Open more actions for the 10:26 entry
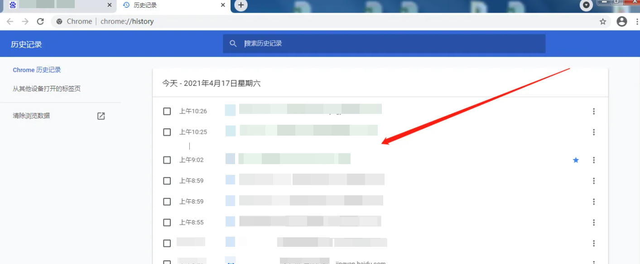 click(594, 111)
